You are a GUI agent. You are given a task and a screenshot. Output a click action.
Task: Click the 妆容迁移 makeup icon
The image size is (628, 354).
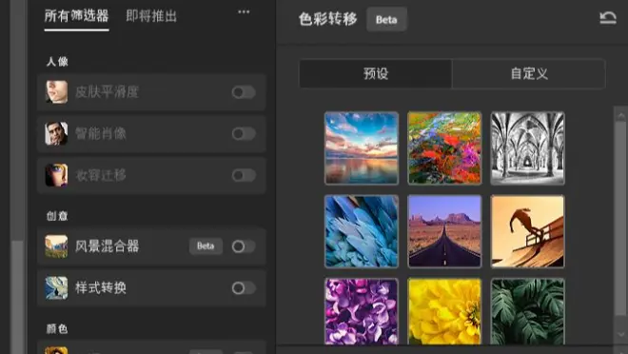click(56, 175)
